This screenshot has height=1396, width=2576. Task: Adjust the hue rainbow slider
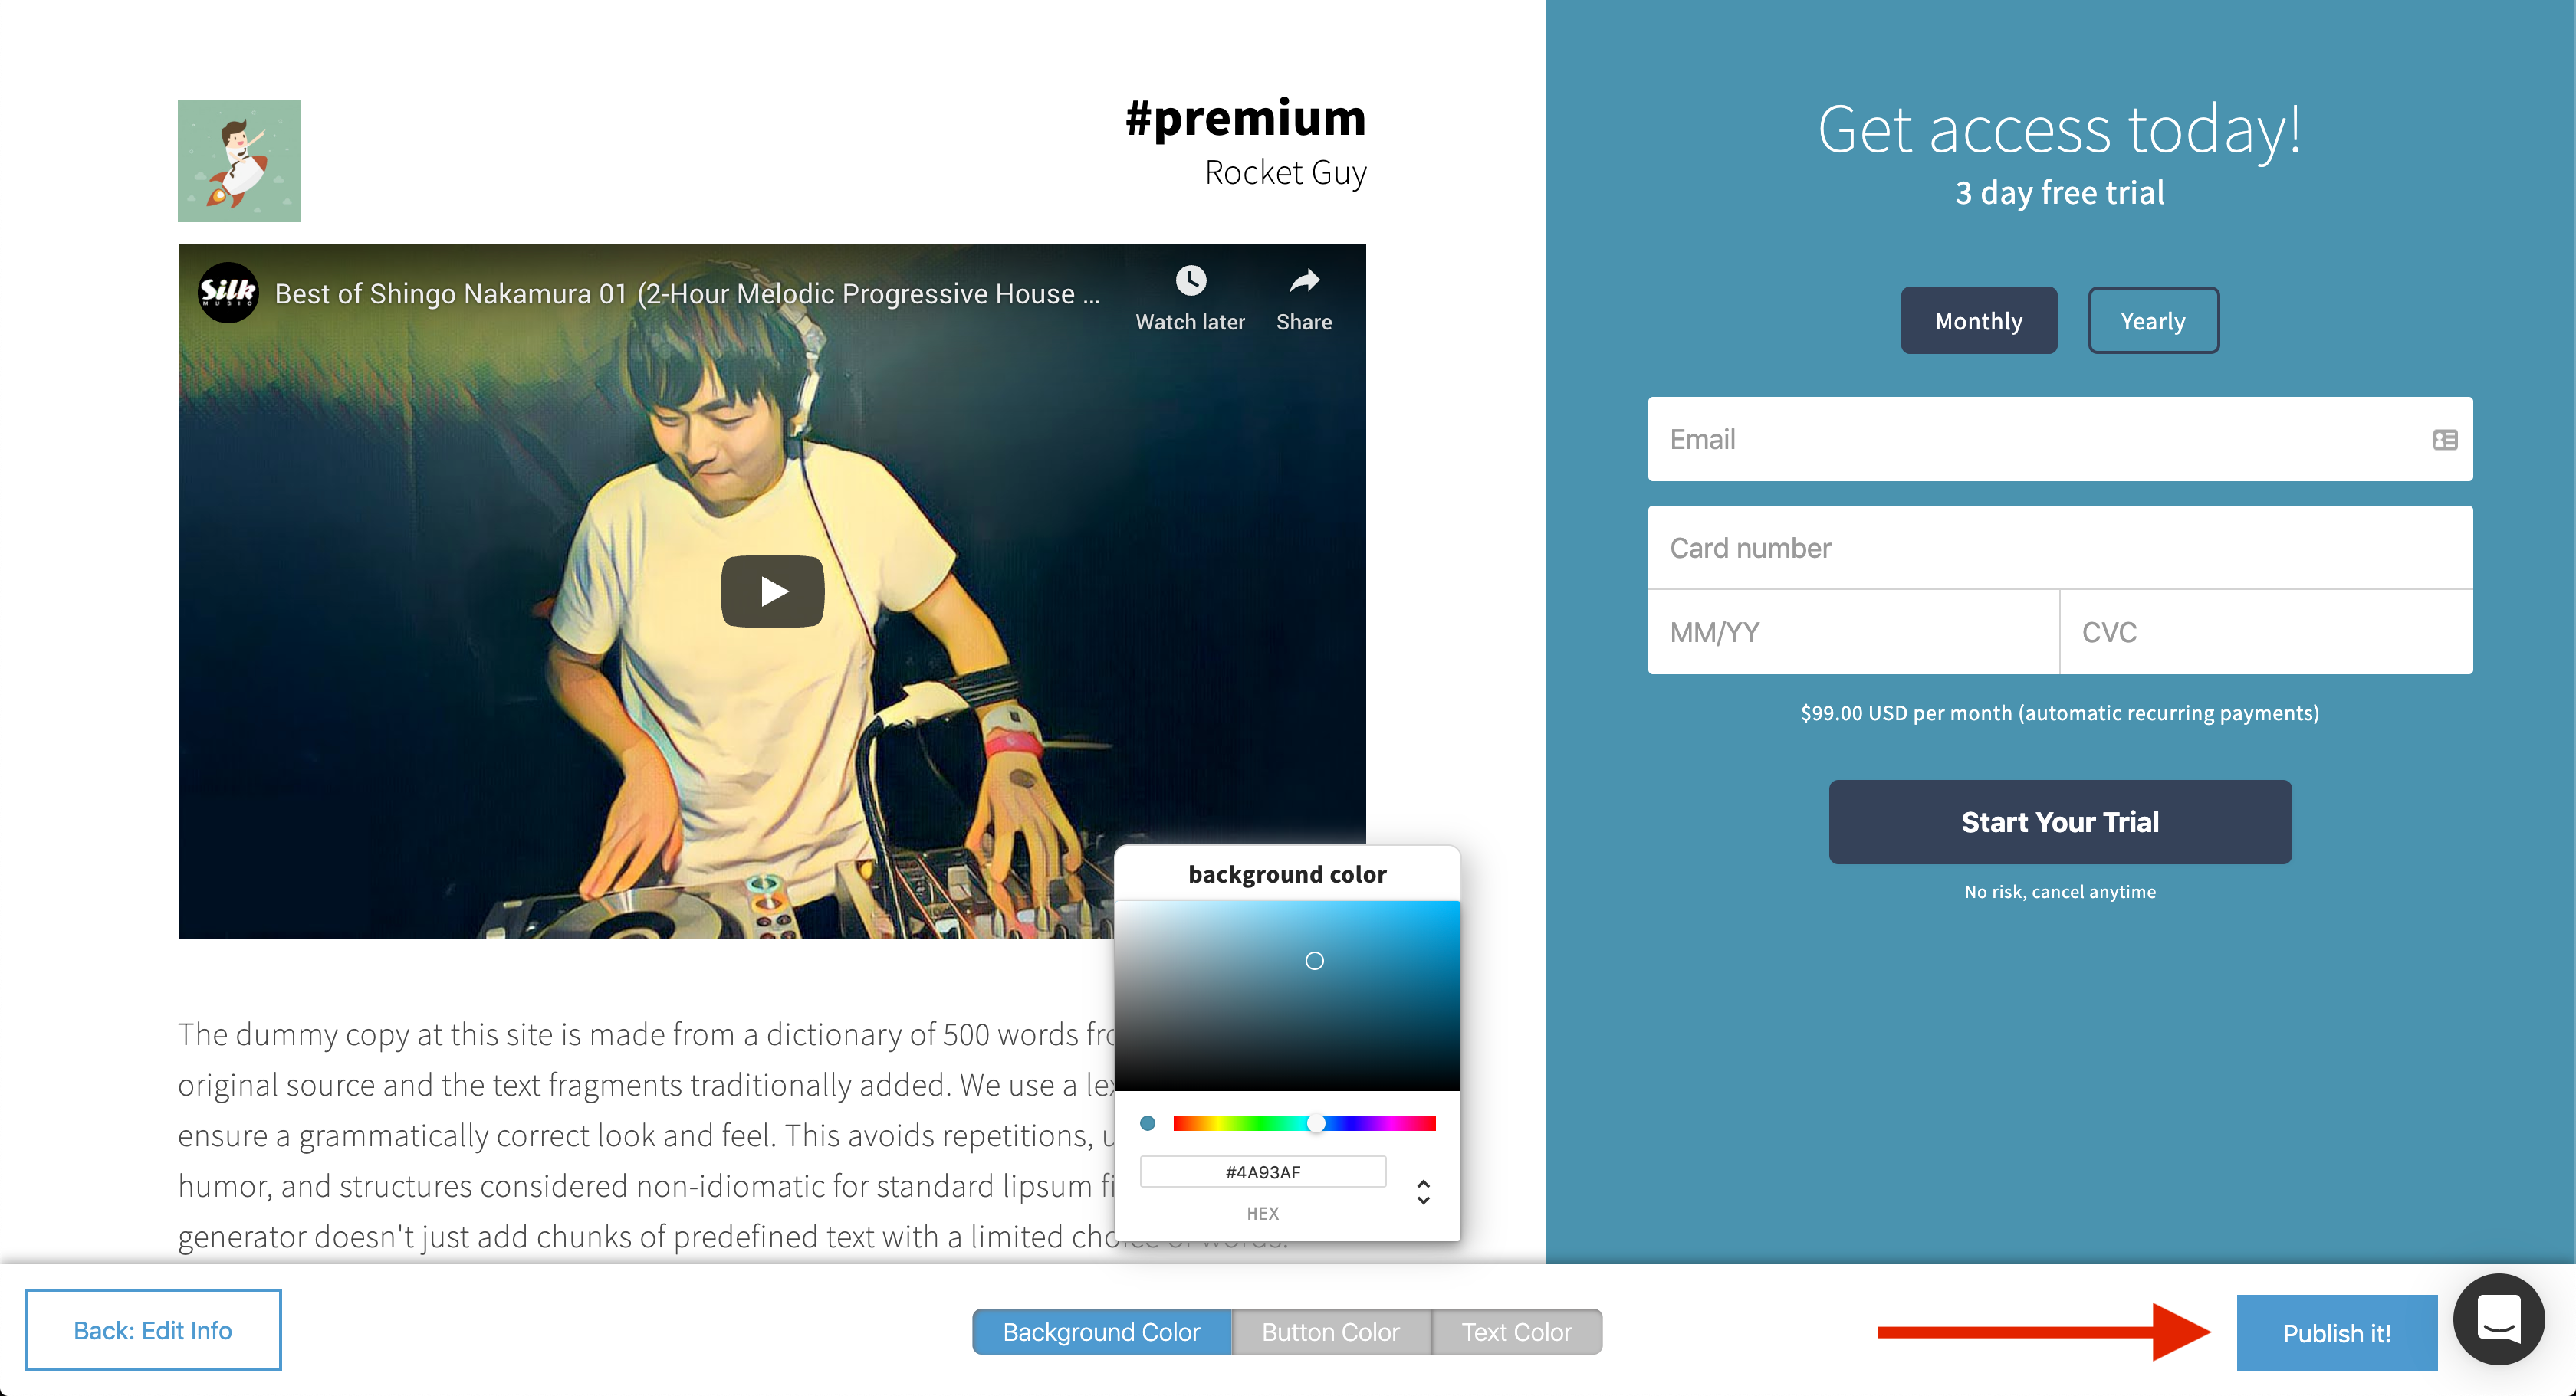[x=1304, y=1123]
